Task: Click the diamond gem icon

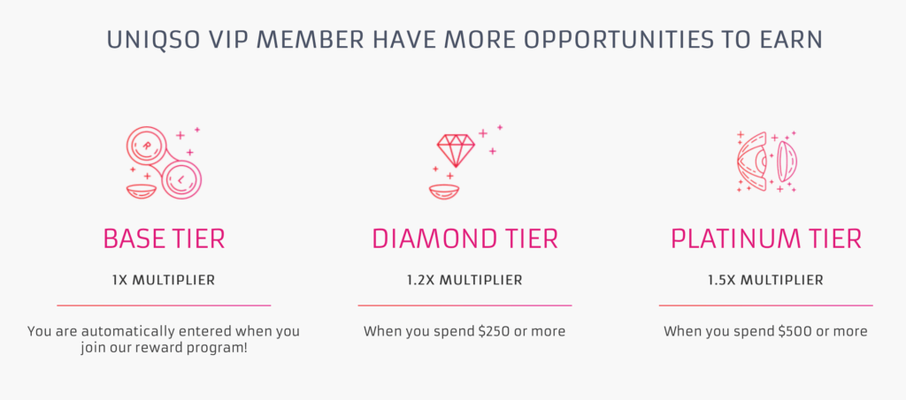Action: (456, 150)
